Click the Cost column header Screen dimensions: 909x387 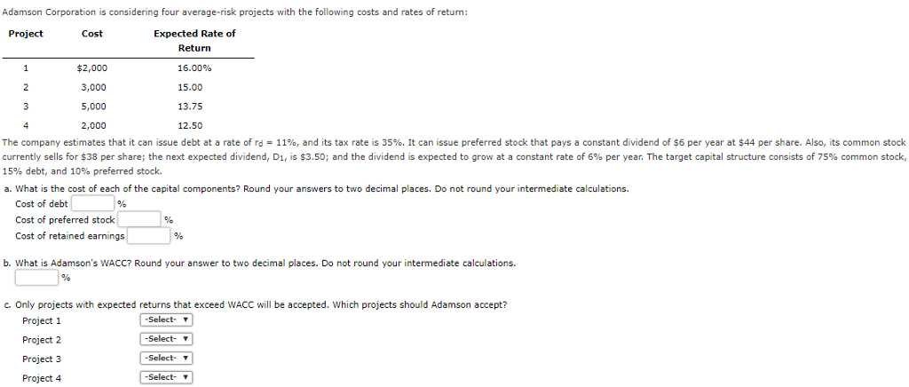point(92,34)
